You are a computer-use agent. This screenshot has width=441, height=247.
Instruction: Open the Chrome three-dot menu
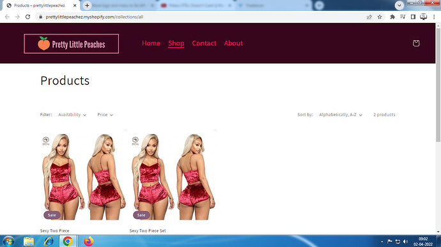pyautogui.click(x=434, y=17)
